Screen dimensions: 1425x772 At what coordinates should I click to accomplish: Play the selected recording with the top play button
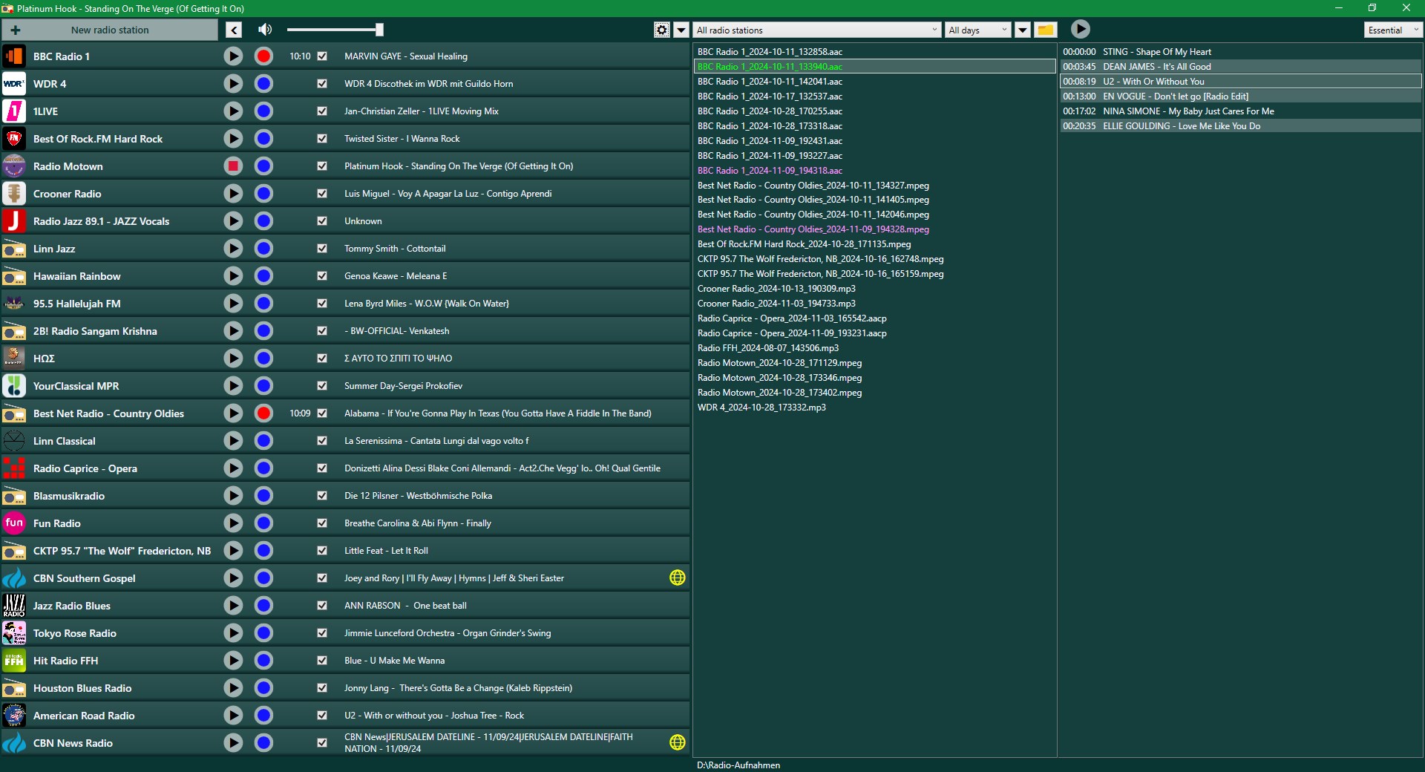(x=1081, y=29)
